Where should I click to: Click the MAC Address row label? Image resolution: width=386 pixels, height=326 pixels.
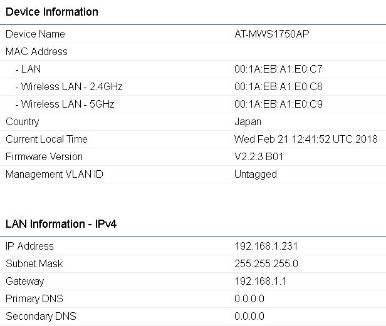click(x=36, y=51)
